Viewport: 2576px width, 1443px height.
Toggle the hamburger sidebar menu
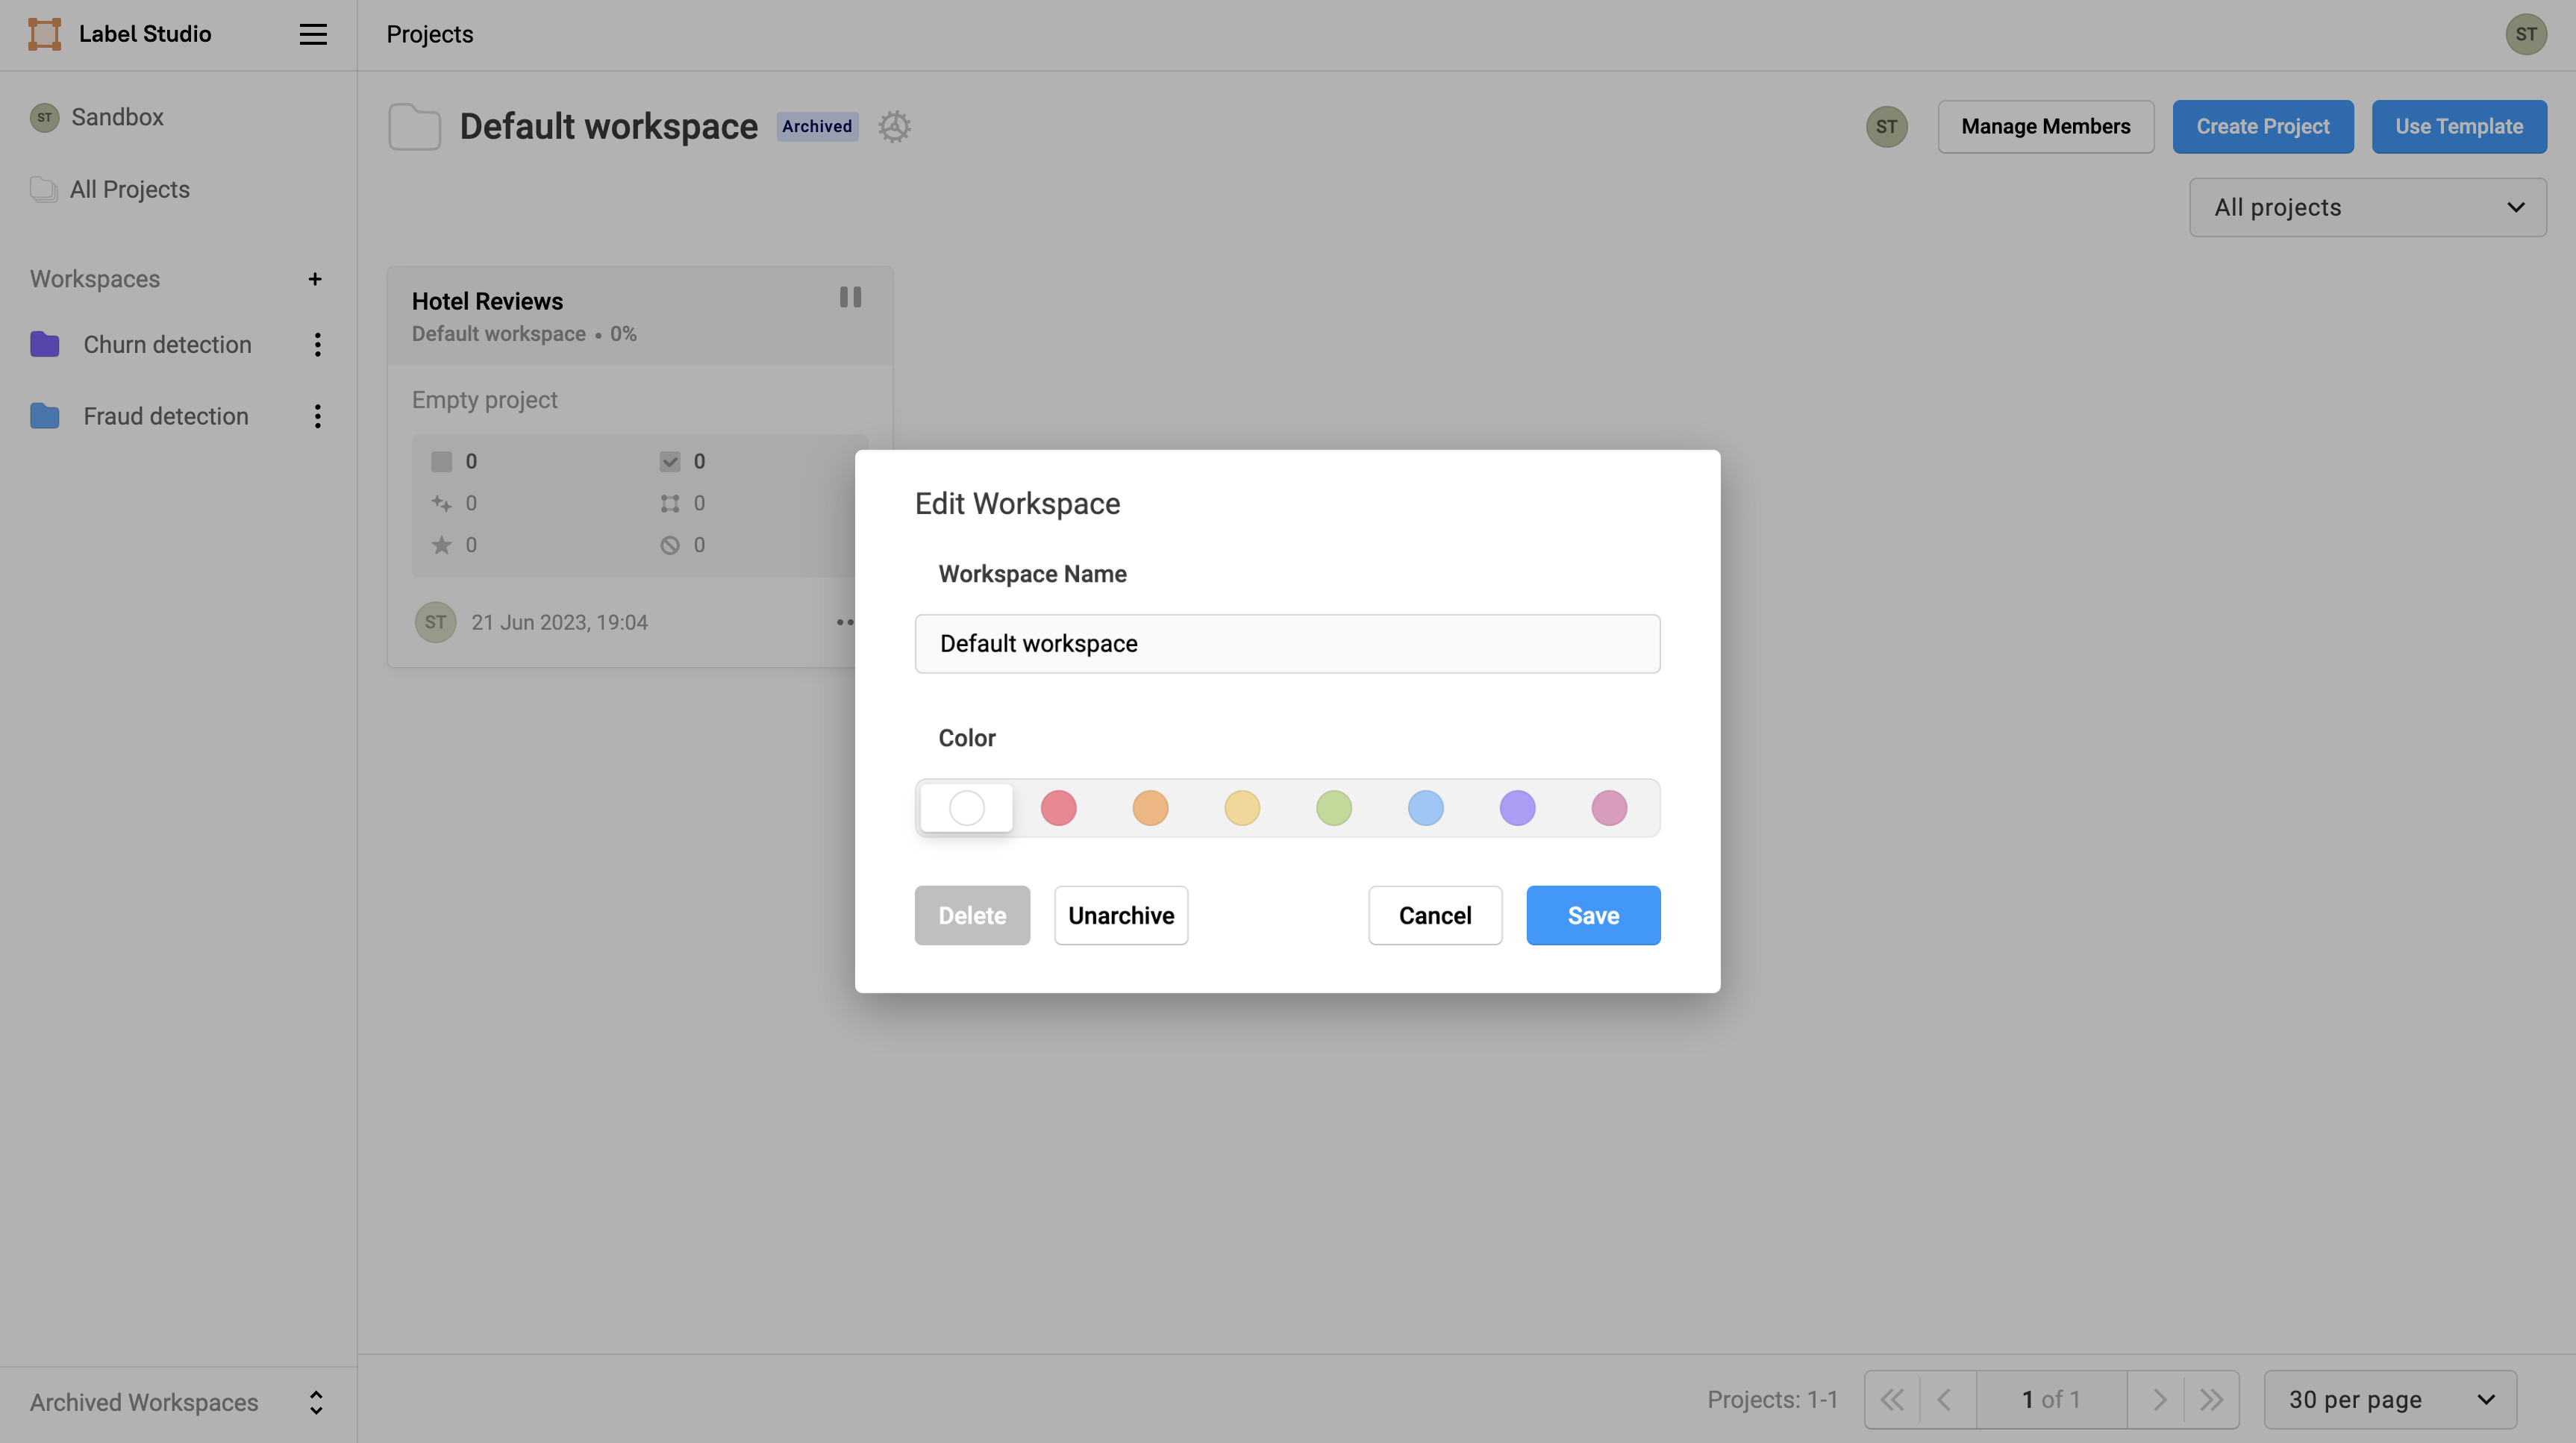click(x=313, y=34)
